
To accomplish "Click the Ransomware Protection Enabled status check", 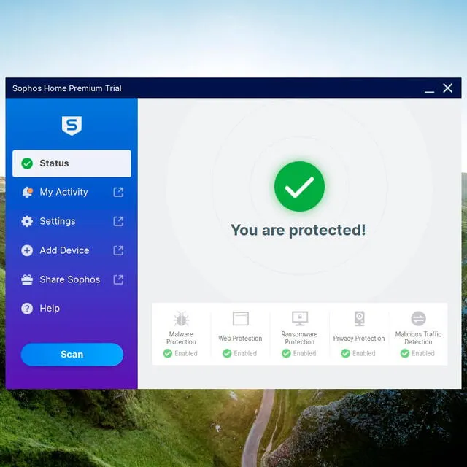I will click(x=286, y=353).
